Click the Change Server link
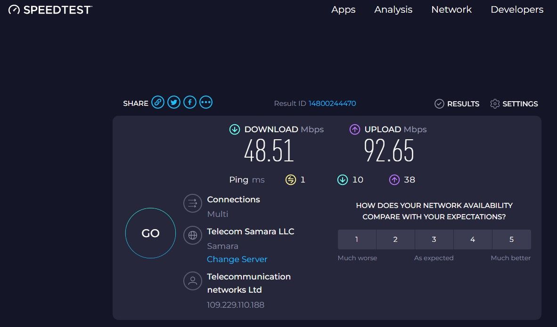 (237, 259)
